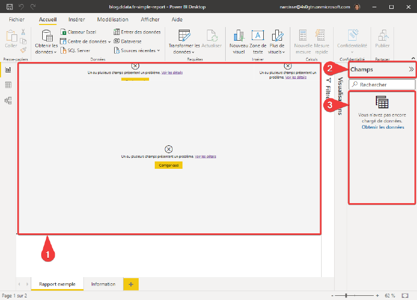Select Classeur Excel data source

[x=78, y=32]
